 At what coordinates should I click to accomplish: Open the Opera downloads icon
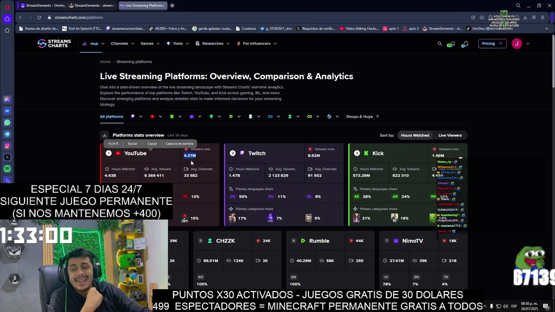click(525, 17)
